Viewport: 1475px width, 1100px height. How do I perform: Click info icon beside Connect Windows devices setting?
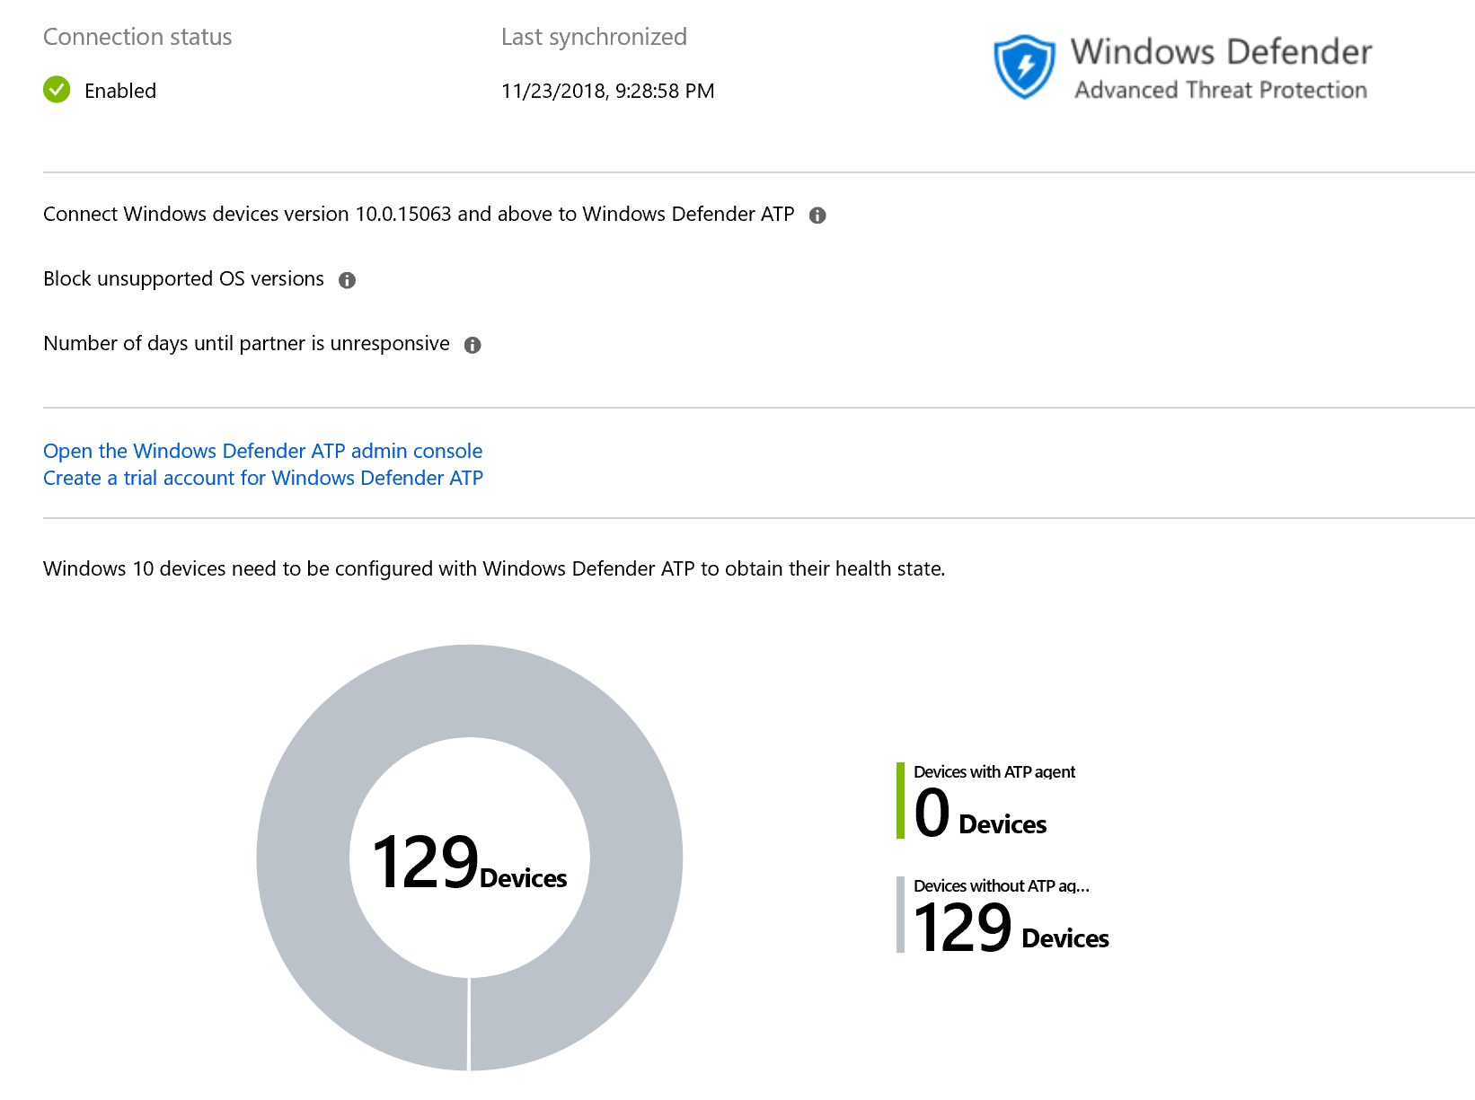click(x=817, y=216)
